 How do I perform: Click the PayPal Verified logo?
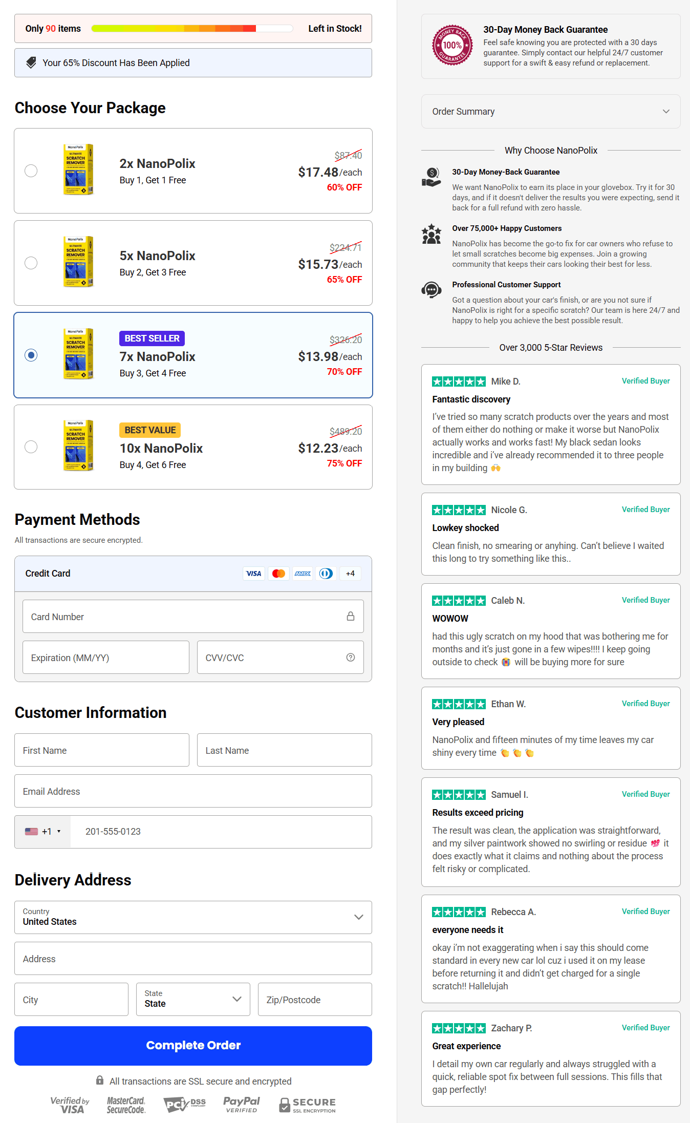(x=242, y=1105)
